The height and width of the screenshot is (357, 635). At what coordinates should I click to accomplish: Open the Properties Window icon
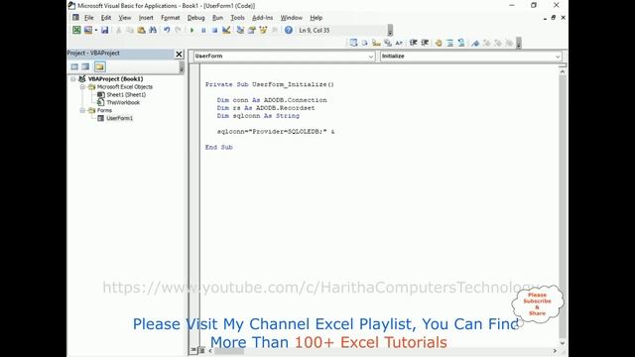(251, 30)
